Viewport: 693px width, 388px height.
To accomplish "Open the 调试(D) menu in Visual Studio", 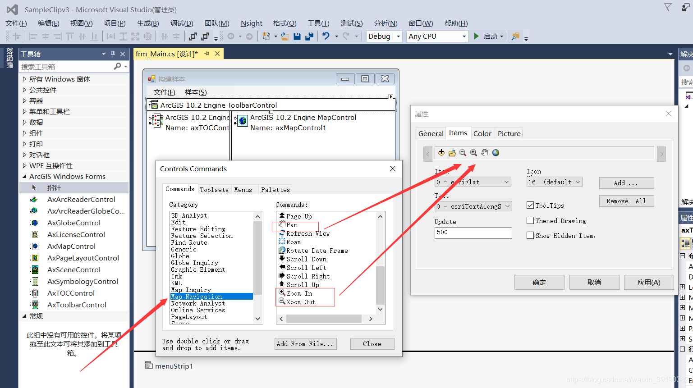I will (x=182, y=23).
